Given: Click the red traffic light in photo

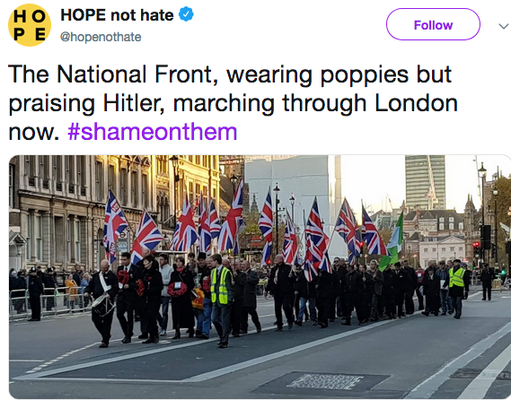Looking at the screenshot, I should (476, 245).
